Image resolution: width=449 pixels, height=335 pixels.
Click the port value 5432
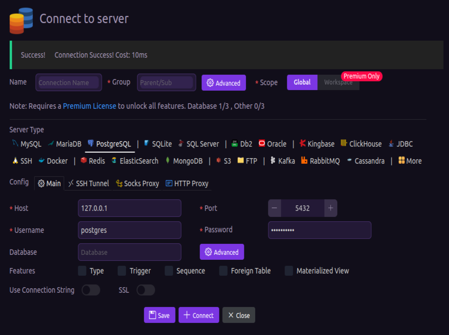[x=303, y=208]
